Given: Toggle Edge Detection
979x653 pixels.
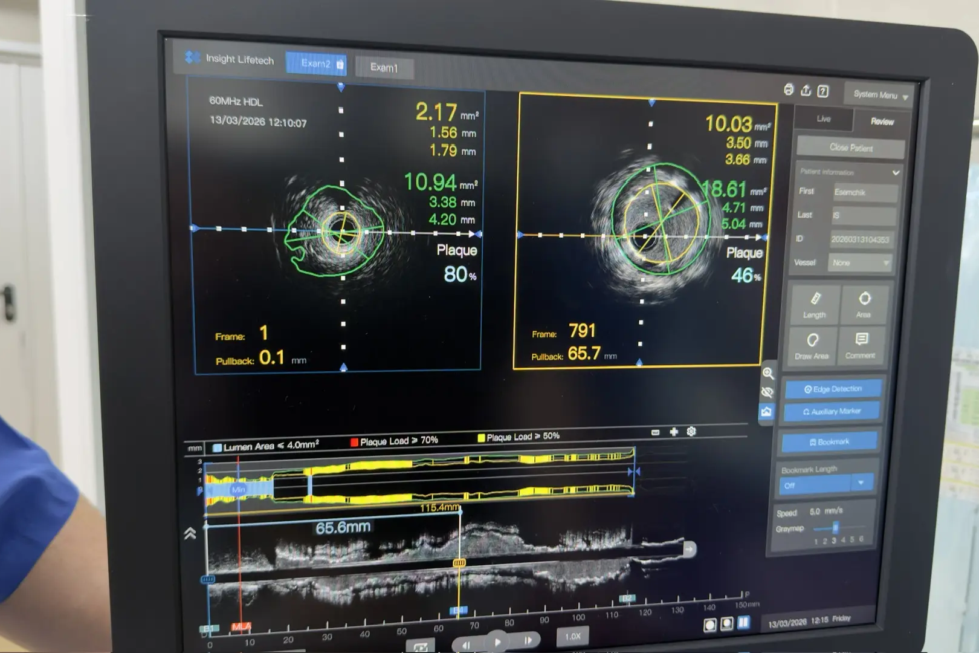Looking at the screenshot, I should tap(833, 389).
